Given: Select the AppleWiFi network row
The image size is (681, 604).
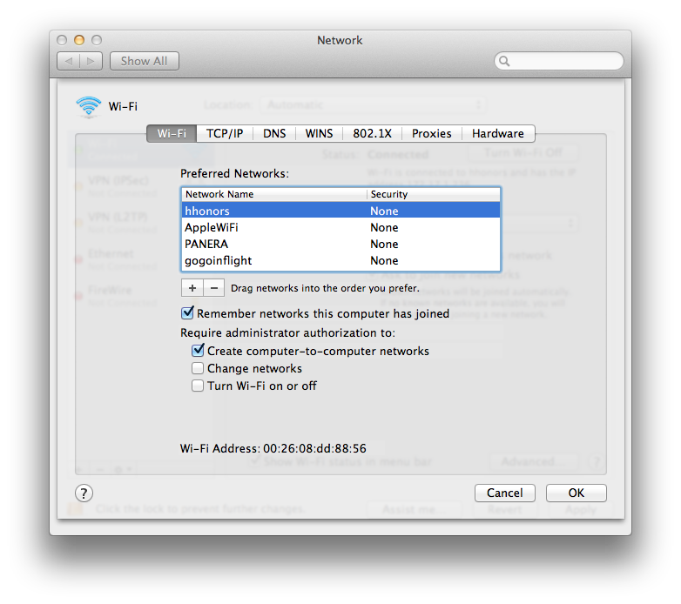Looking at the screenshot, I should (340, 227).
